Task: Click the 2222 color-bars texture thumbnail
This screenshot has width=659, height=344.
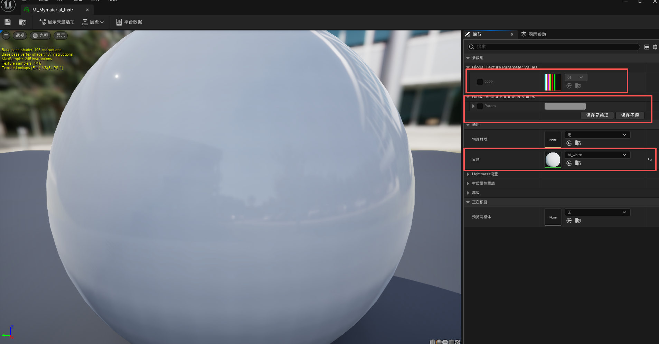Action: [x=553, y=82]
